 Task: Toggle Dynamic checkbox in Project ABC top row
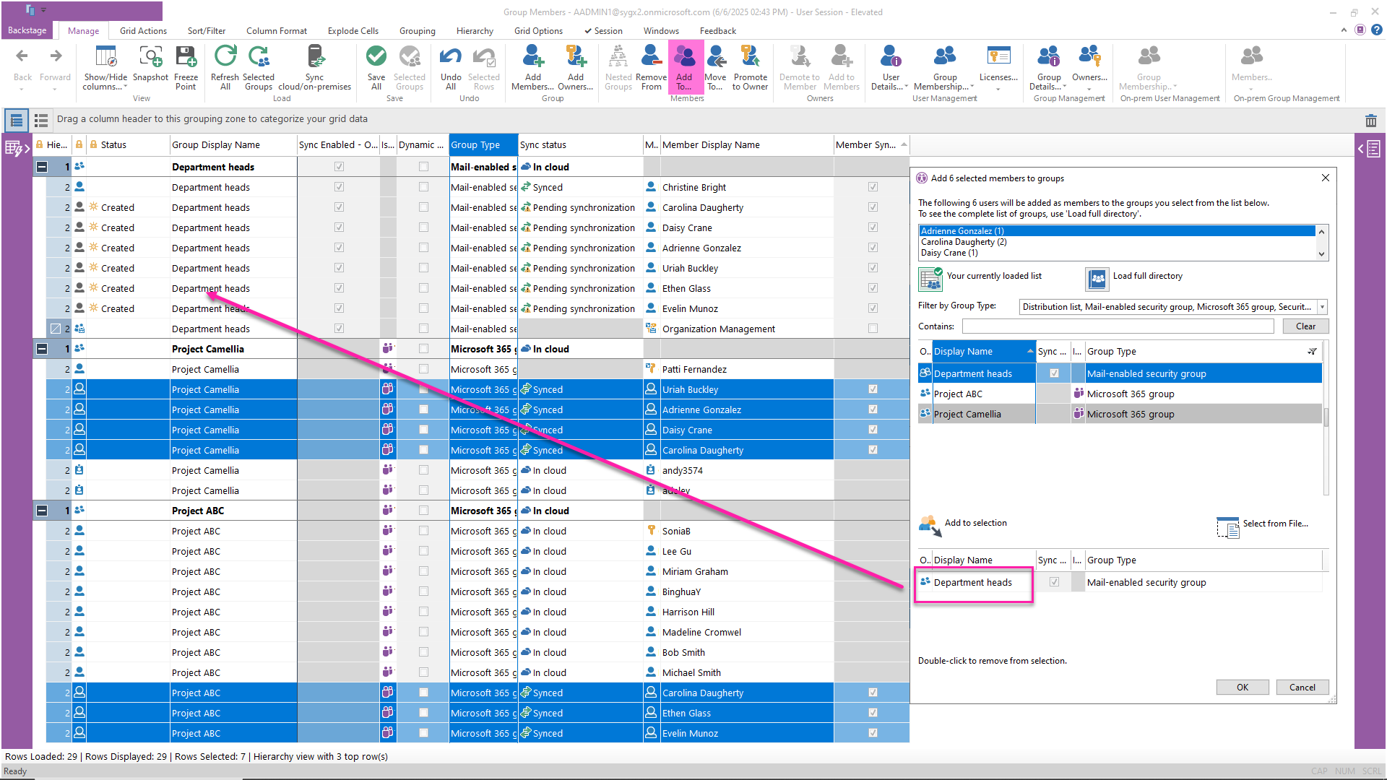click(423, 511)
